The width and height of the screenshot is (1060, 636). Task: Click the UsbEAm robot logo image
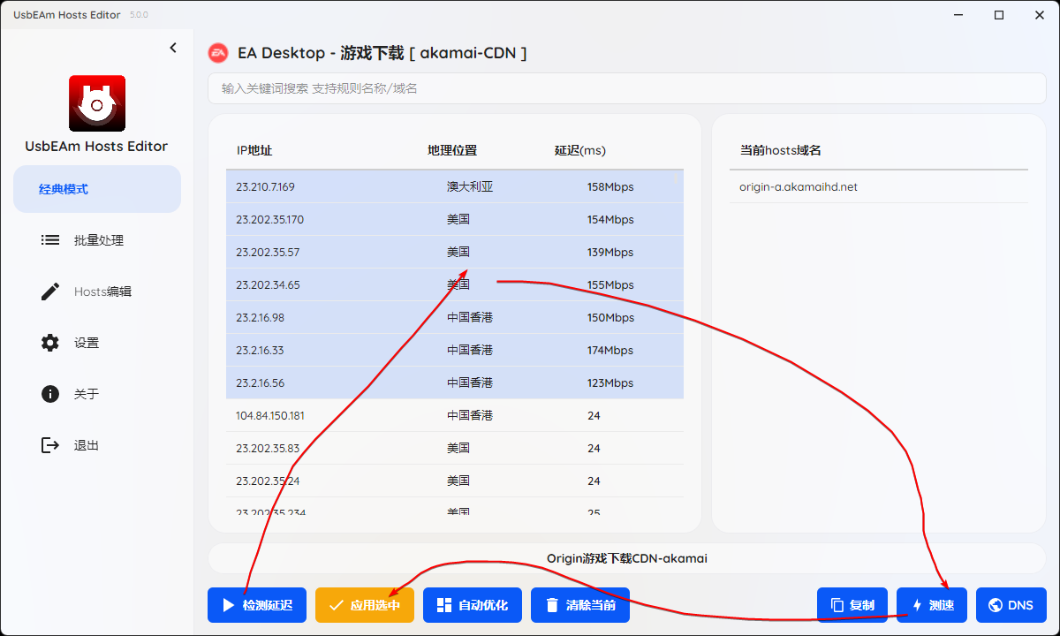pyautogui.click(x=97, y=103)
